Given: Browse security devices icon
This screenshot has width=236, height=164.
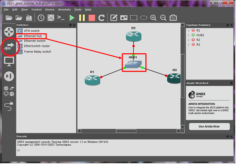Looking at the screenshot, I should (x=9, y=76).
